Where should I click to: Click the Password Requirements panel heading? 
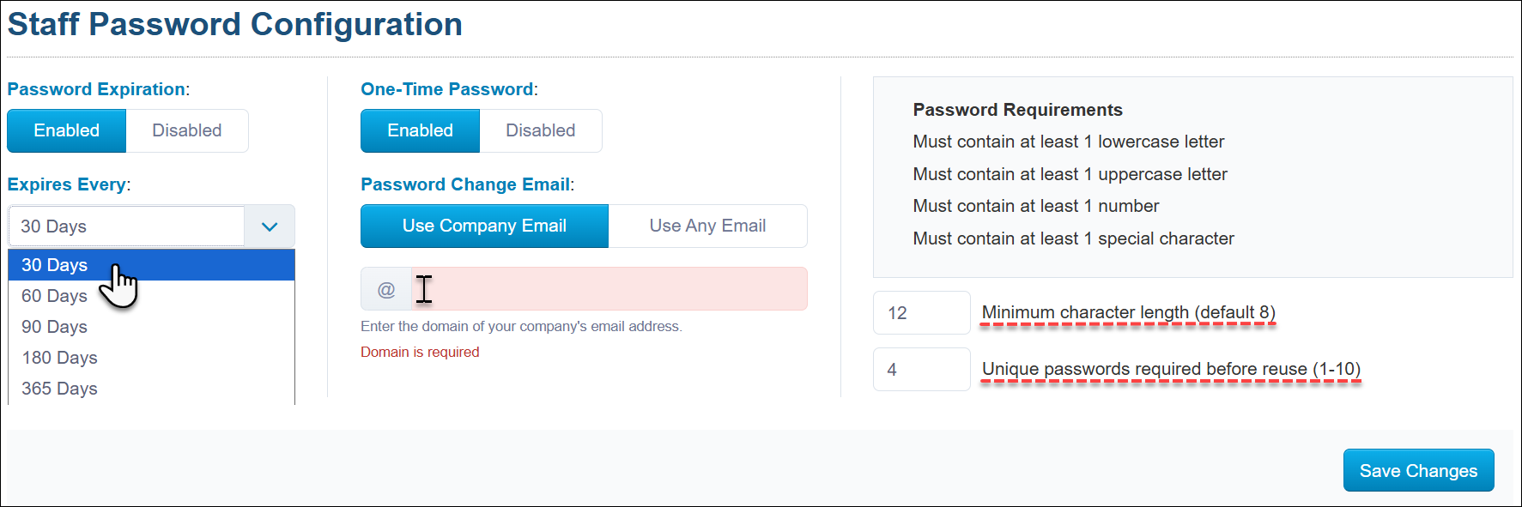(1017, 110)
